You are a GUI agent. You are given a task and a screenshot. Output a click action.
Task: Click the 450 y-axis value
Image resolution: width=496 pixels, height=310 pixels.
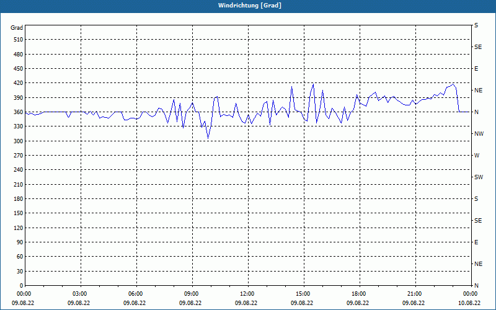(19, 69)
